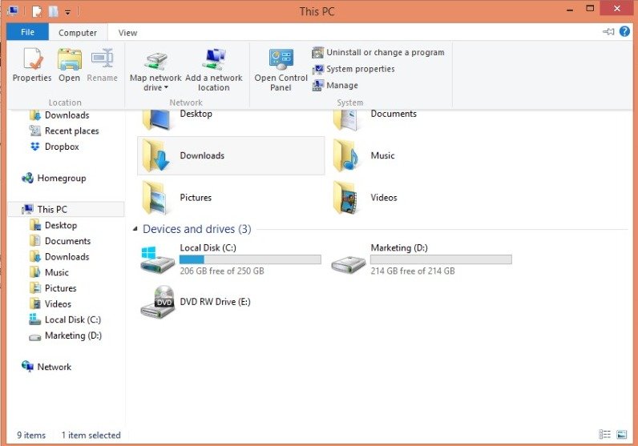Click Network in the navigation pane
Screen dimensions: 638x446
[46, 367]
